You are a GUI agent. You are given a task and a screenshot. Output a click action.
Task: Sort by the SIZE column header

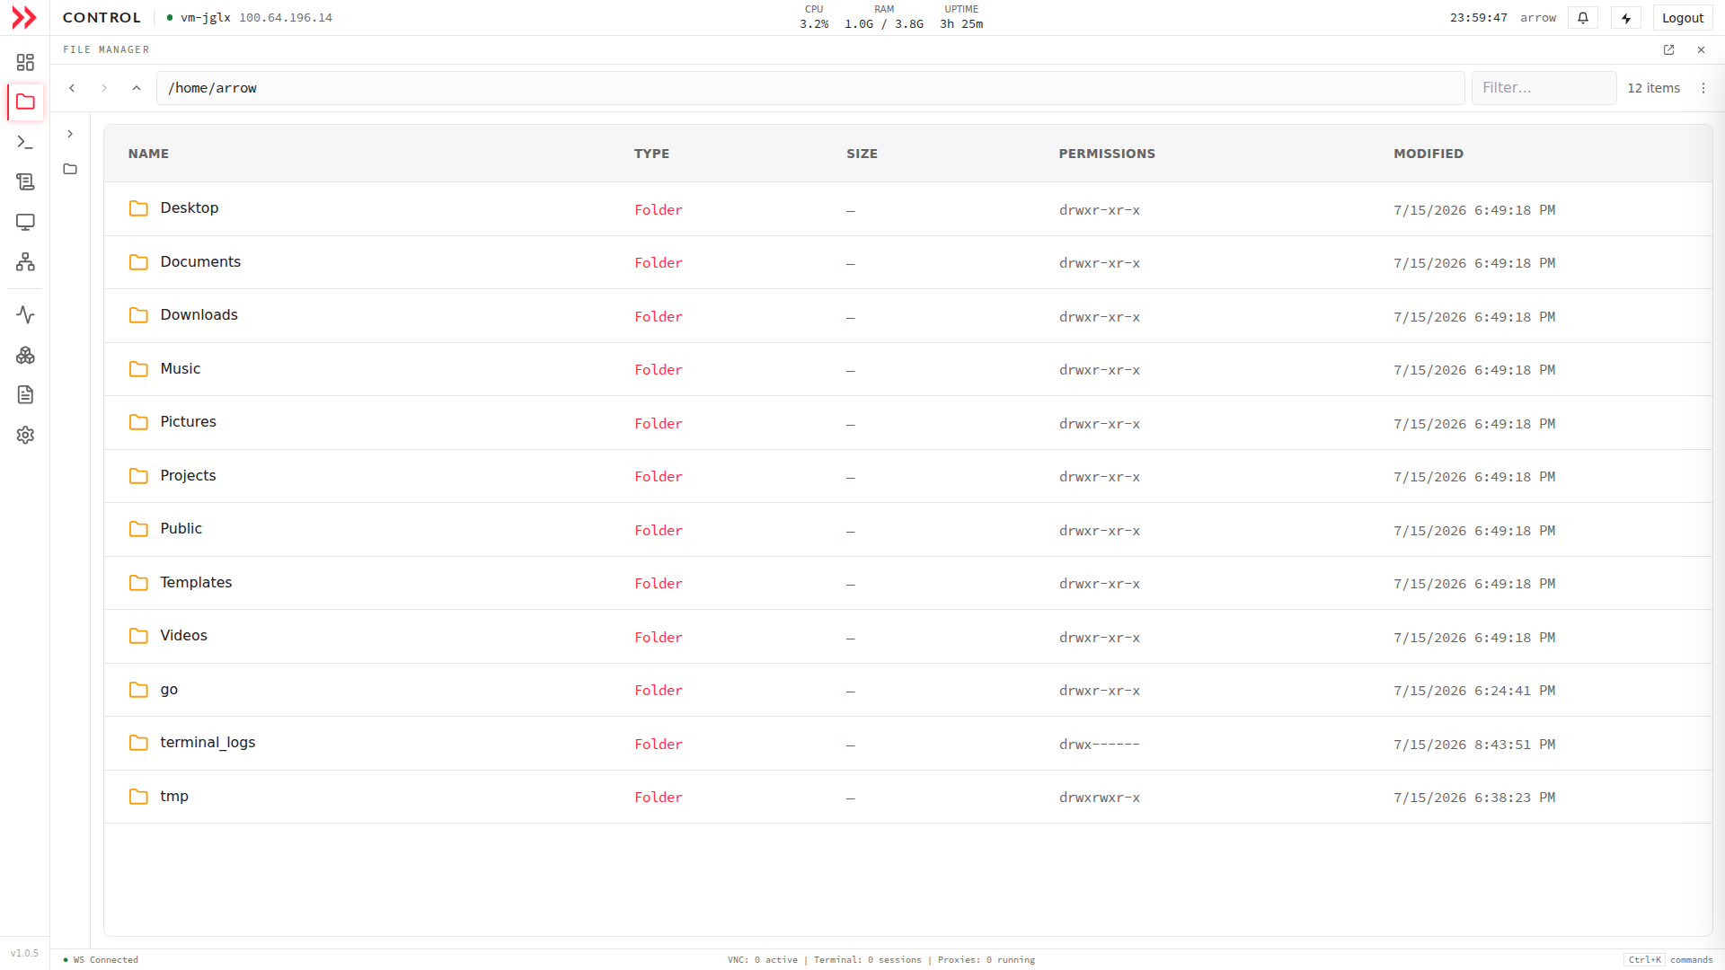pos(862,154)
